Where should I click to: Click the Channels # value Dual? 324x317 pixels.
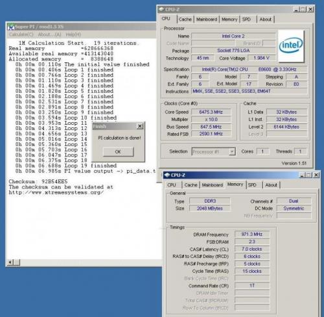(x=294, y=201)
